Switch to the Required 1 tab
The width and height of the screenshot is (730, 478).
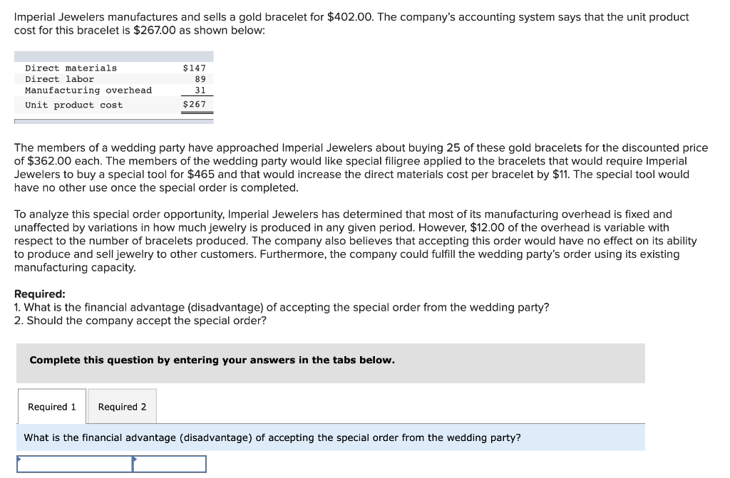click(51, 406)
